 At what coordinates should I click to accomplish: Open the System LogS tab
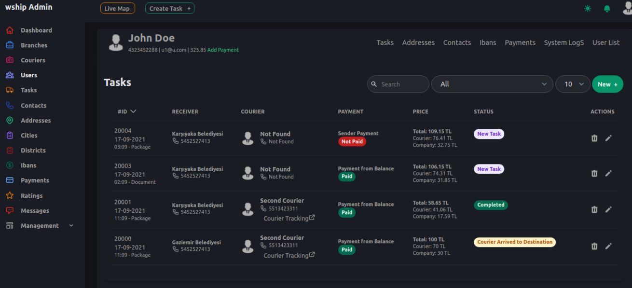pos(563,42)
